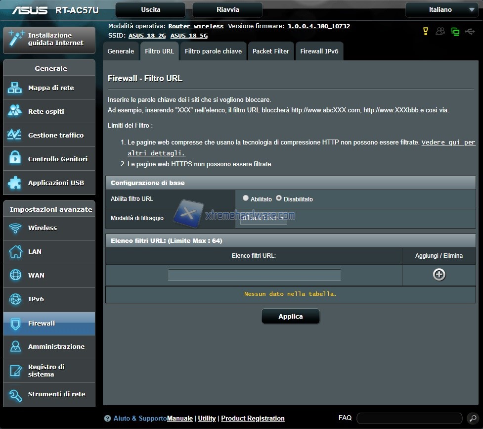Click the FAQ search magnifier icon
This screenshot has height=429, width=483.
pyautogui.click(x=471, y=418)
